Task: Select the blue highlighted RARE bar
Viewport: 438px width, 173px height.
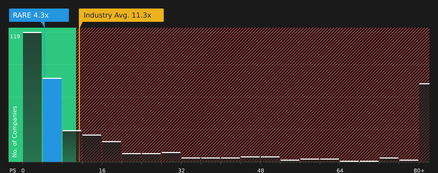Action: pos(52,120)
